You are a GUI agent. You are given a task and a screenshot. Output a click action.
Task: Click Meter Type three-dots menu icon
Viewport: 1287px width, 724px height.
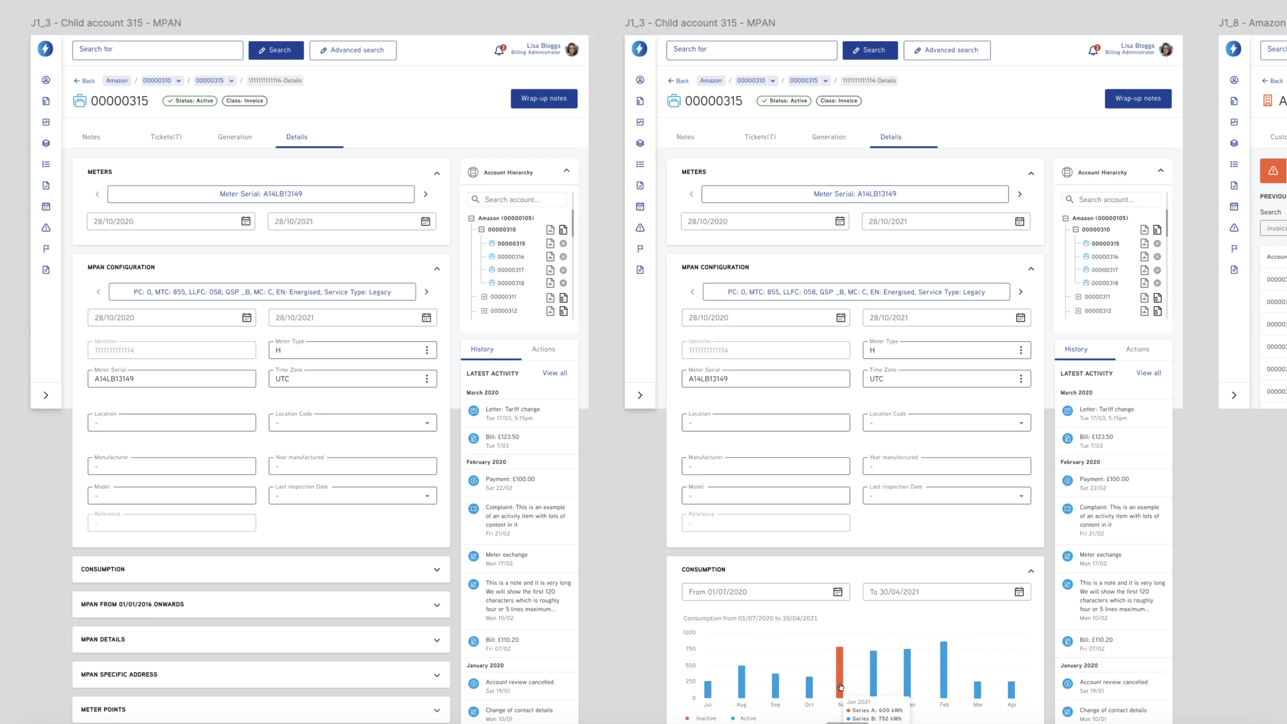[x=427, y=350]
